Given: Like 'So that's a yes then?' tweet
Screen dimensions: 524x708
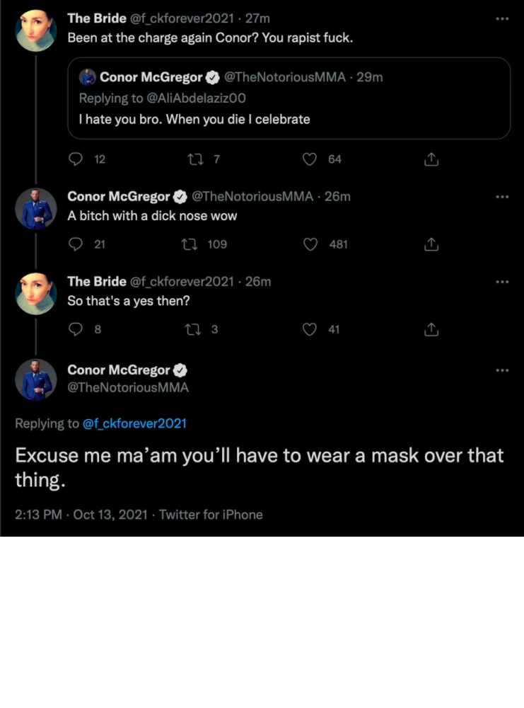Looking at the screenshot, I should [x=309, y=329].
